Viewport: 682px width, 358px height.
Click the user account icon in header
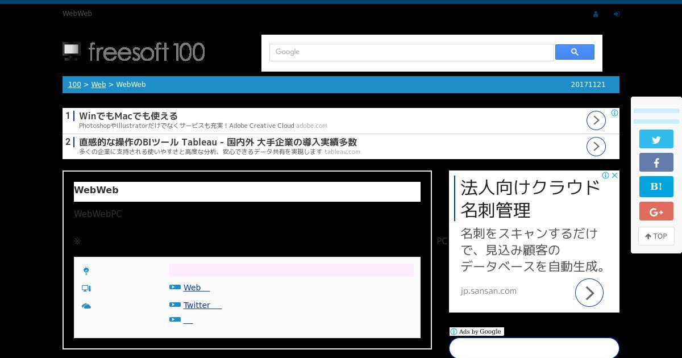pyautogui.click(x=596, y=14)
